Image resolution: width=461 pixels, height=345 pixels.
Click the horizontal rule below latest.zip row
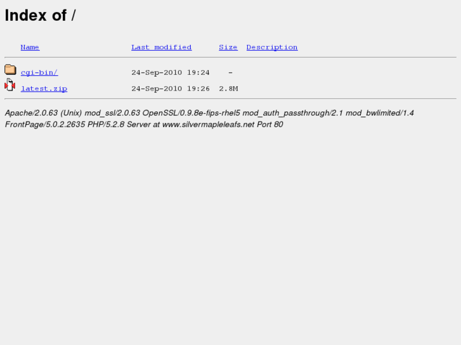click(231, 99)
